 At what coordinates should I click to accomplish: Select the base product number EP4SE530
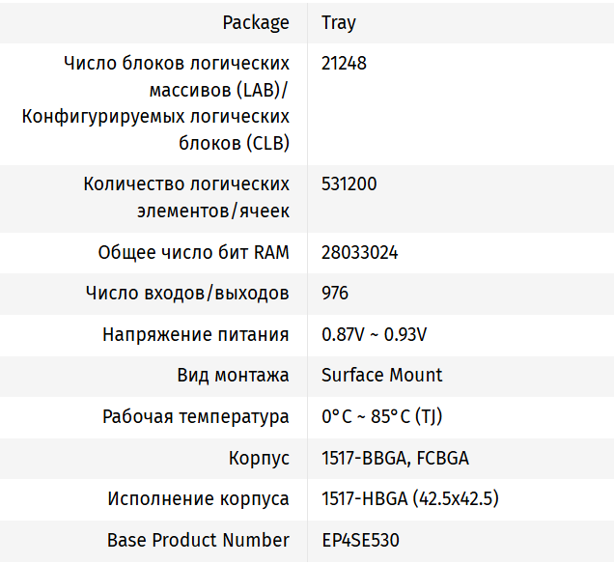(x=360, y=540)
